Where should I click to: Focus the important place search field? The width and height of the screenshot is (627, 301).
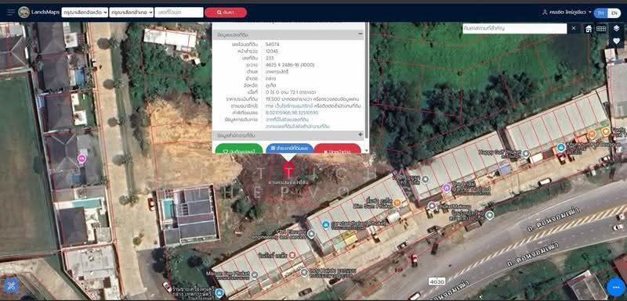(515, 28)
